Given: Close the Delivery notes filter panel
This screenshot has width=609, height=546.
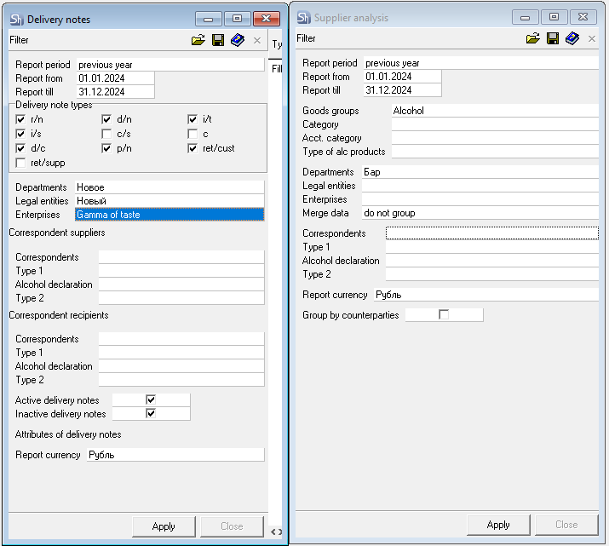Looking at the screenshot, I should coord(257,39).
